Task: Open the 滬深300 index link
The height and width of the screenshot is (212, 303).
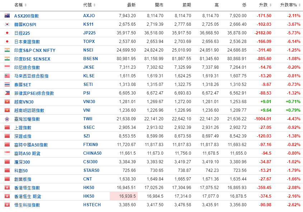Action: 22,162
